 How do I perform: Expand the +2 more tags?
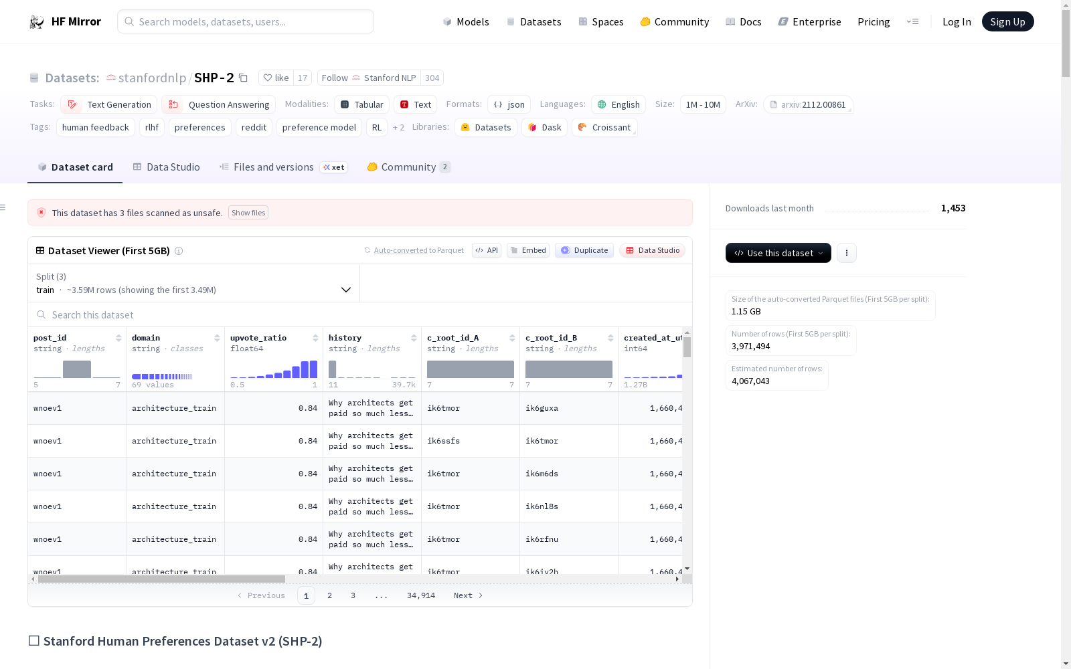(398, 127)
